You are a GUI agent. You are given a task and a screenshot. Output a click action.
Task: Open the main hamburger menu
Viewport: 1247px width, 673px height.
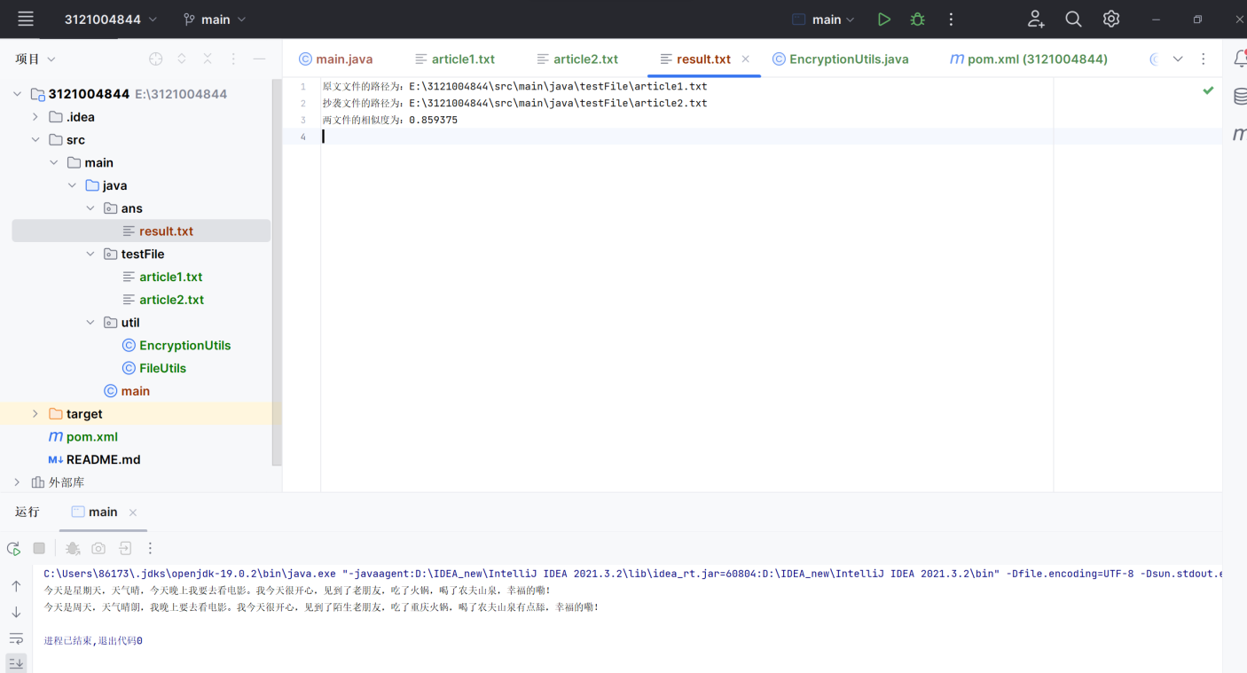[26, 19]
